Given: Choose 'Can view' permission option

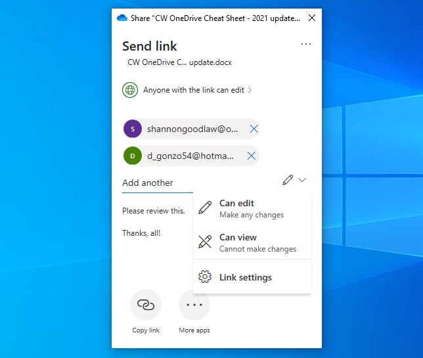Looking at the screenshot, I should tap(252, 242).
